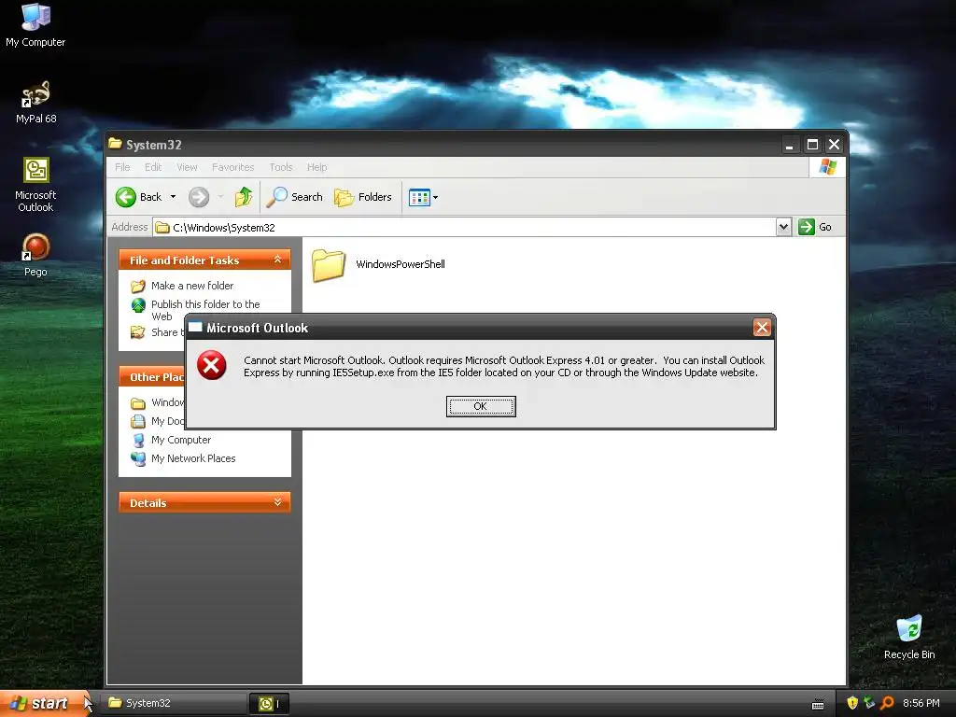Open the Edit menu
Image resolution: width=956 pixels, height=717 pixels.
tap(153, 167)
